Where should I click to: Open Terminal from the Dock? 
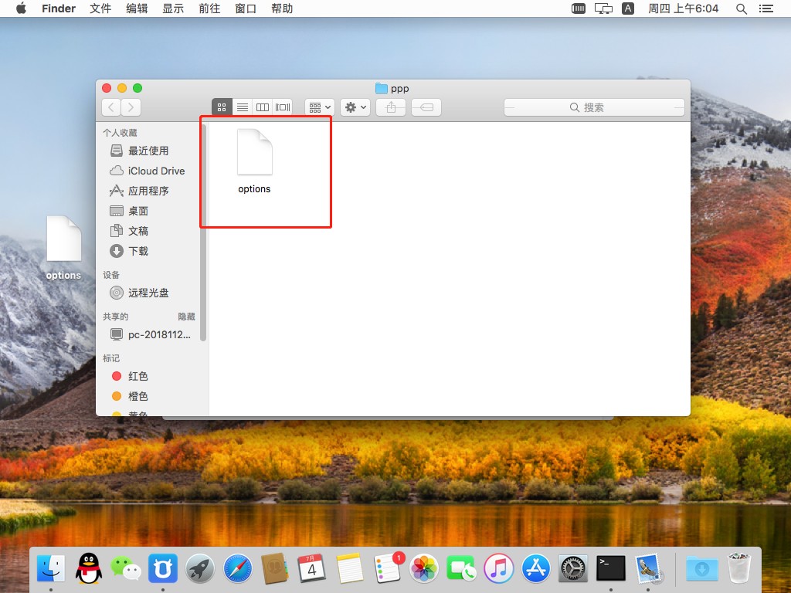tap(610, 570)
